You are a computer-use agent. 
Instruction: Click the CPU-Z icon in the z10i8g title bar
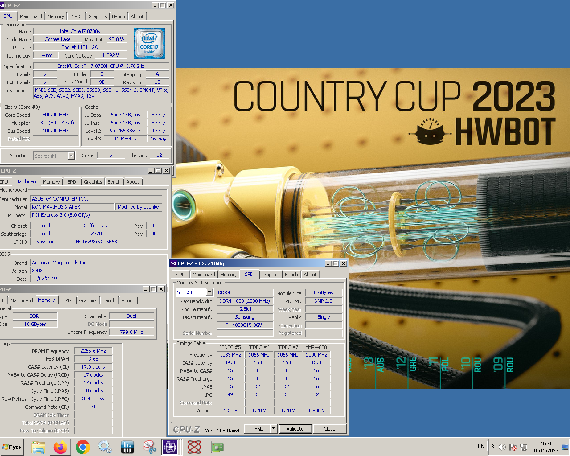click(174, 263)
